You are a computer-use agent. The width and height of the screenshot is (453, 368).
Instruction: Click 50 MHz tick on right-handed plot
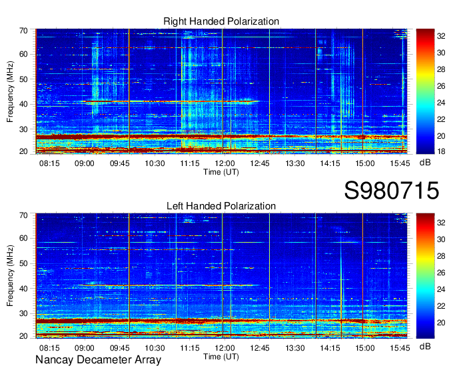coord(23,79)
